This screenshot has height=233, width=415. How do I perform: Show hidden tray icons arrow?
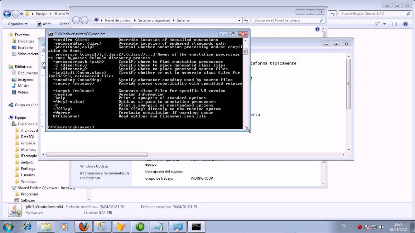pyautogui.click(x=353, y=227)
